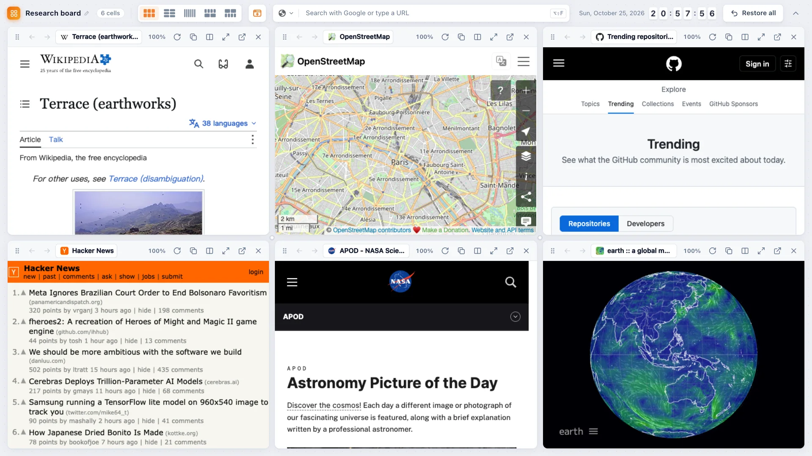The width and height of the screenshot is (812, 456).
Task: Switch to the vertical columns layout
Action: pyautogui.click(x=190, y=13)
